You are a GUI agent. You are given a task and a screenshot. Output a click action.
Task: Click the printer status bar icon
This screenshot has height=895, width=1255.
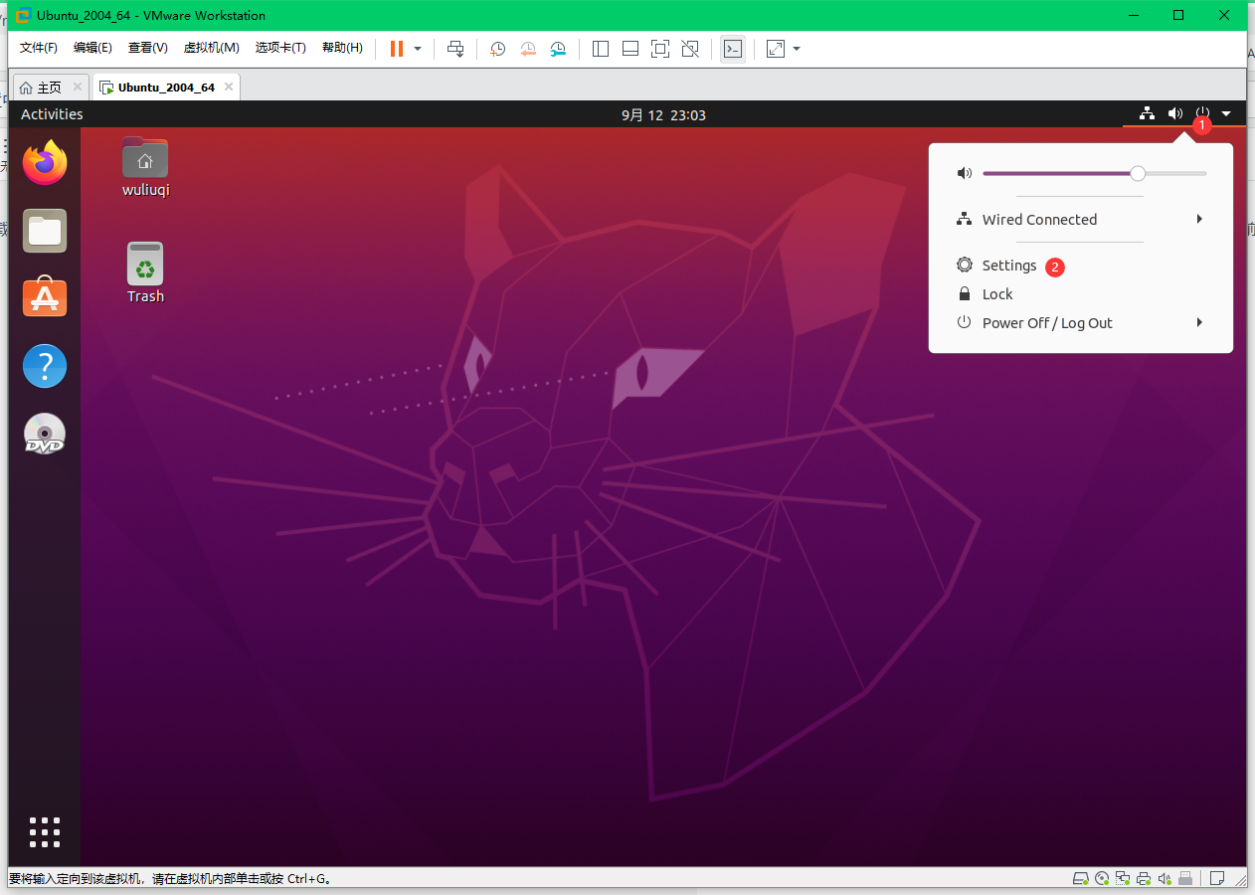tap(1144, 879)
